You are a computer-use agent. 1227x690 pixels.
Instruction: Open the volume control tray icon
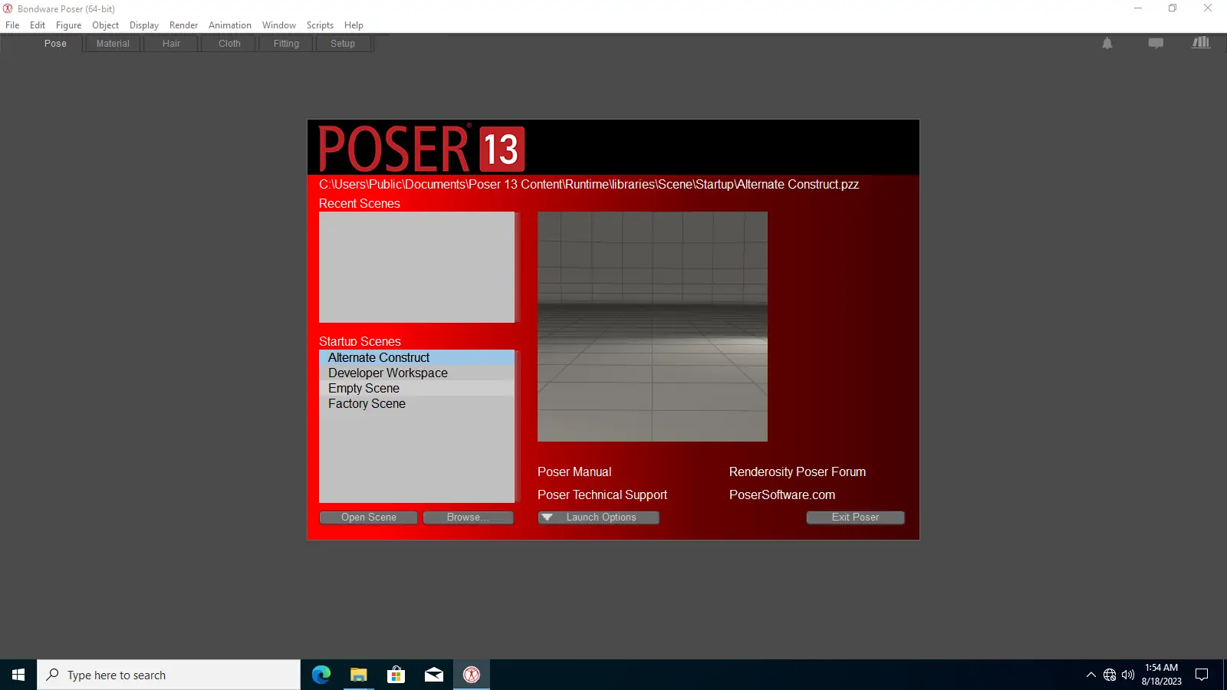1128,675
